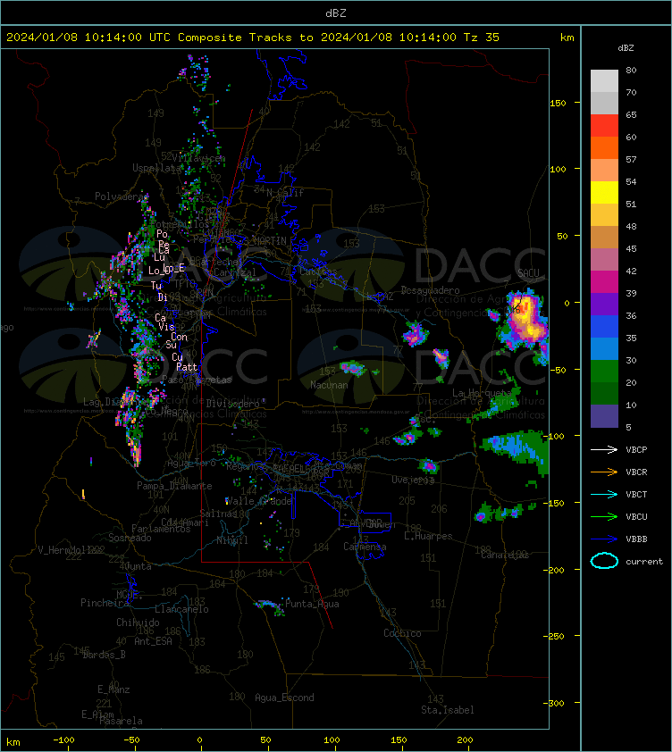Screen dimensions: 672x752
Task: Pick the magenta 42 dBZ color swatch
Action: pyautogui.click(x=604, y=282)
